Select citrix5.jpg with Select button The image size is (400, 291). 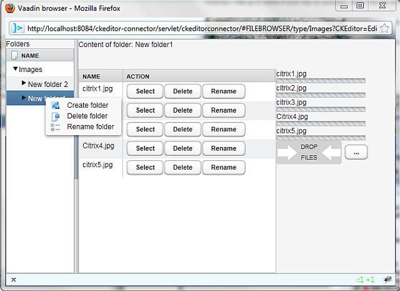pos(145,167)
